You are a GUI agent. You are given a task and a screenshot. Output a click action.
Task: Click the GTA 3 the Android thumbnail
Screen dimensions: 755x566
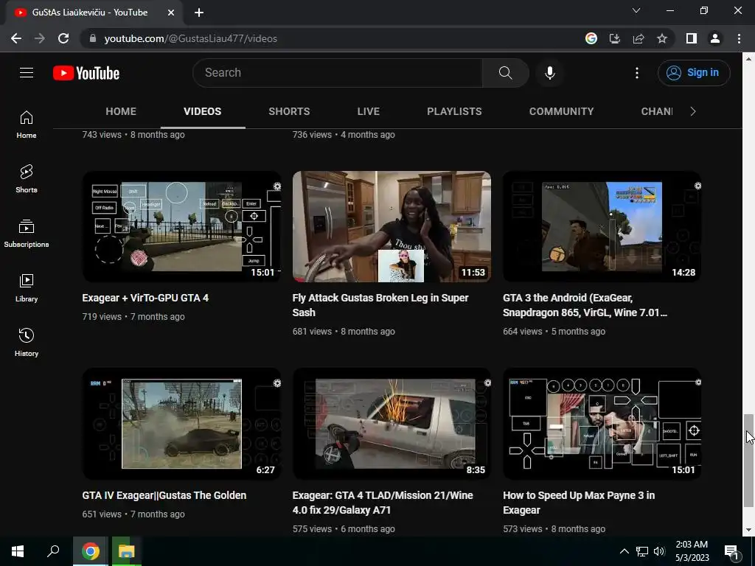click(602, 227)
